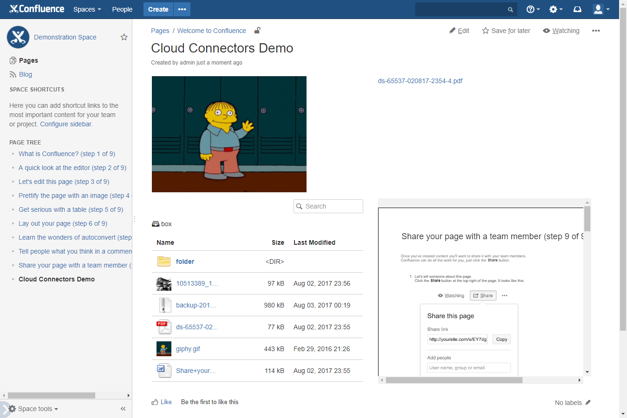Open the help menu icon

[533, 9]
